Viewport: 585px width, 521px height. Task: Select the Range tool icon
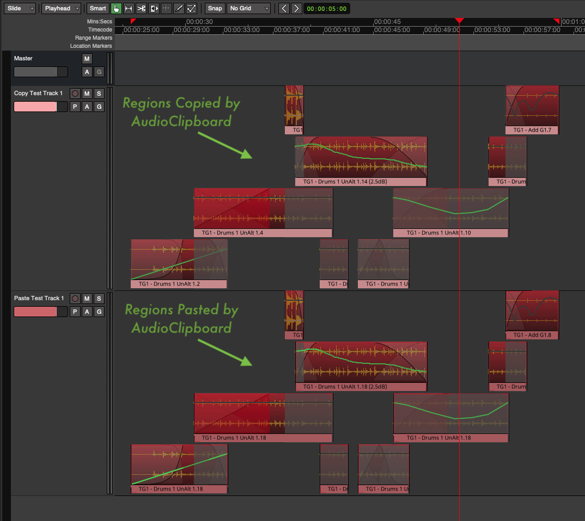coord(129,8)
